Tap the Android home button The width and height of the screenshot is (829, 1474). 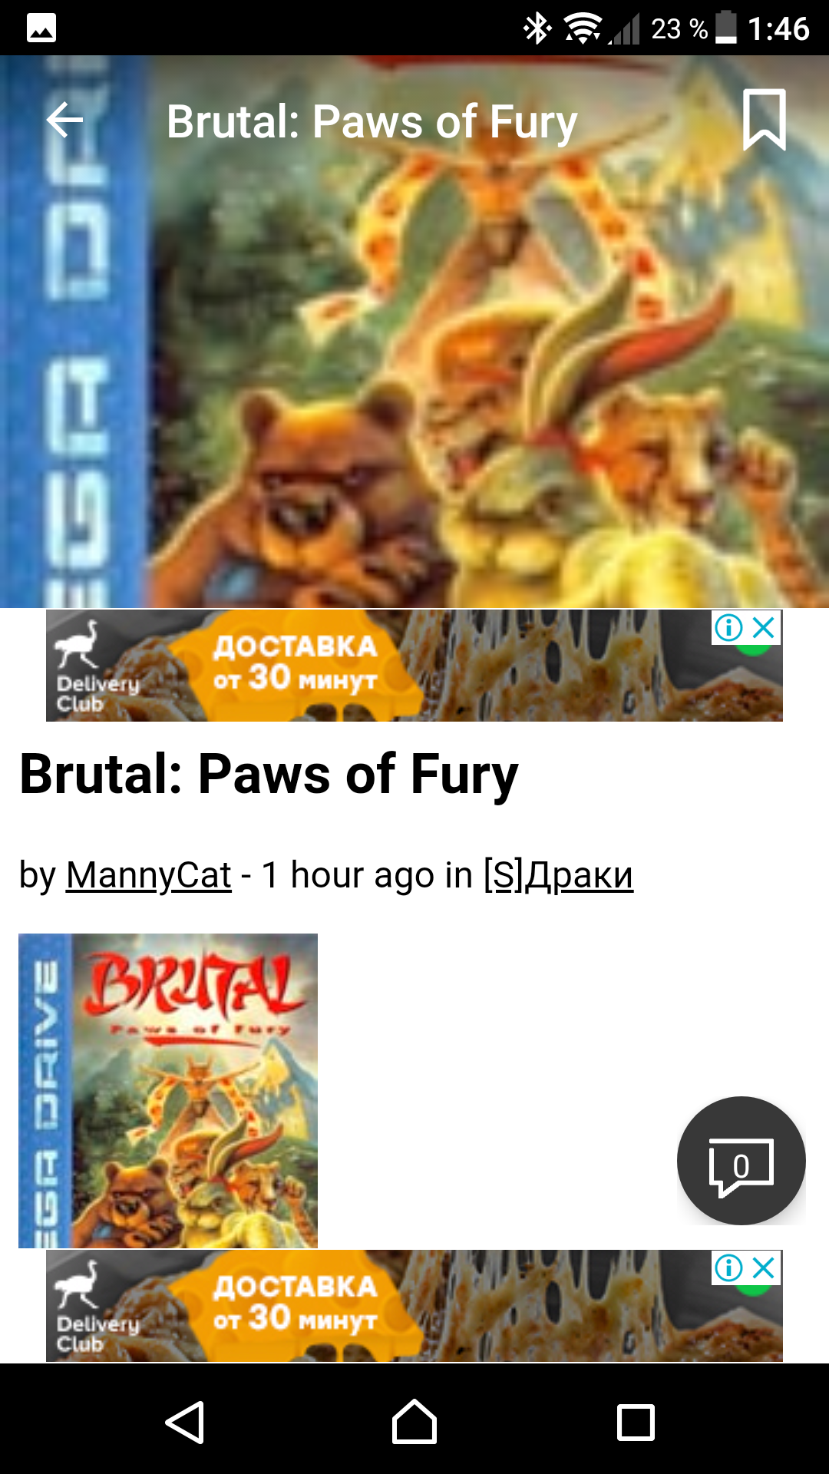tap(414, 1422)
